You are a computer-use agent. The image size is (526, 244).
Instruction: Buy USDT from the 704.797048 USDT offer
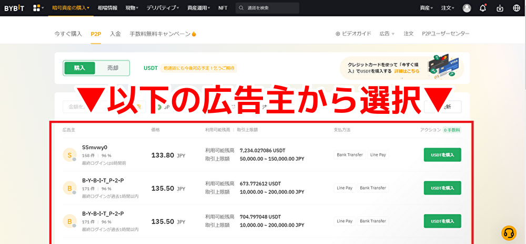pyautogui.click(x=442, y=221)
